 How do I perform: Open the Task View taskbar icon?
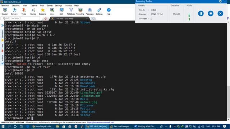click(x=21, y=126)
